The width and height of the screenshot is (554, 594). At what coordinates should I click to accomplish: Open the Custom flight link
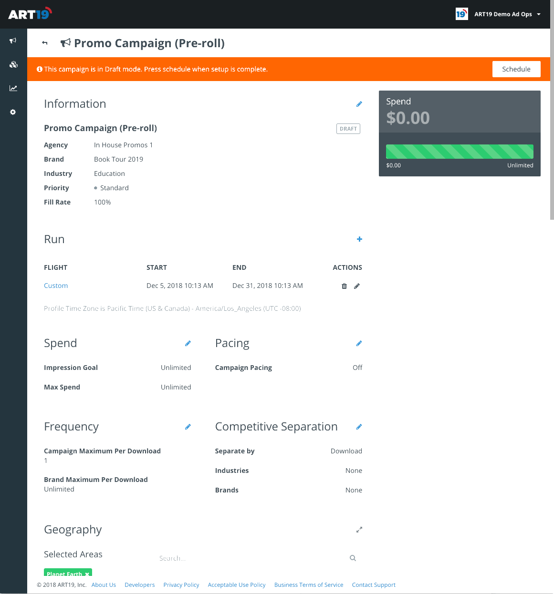56,286
